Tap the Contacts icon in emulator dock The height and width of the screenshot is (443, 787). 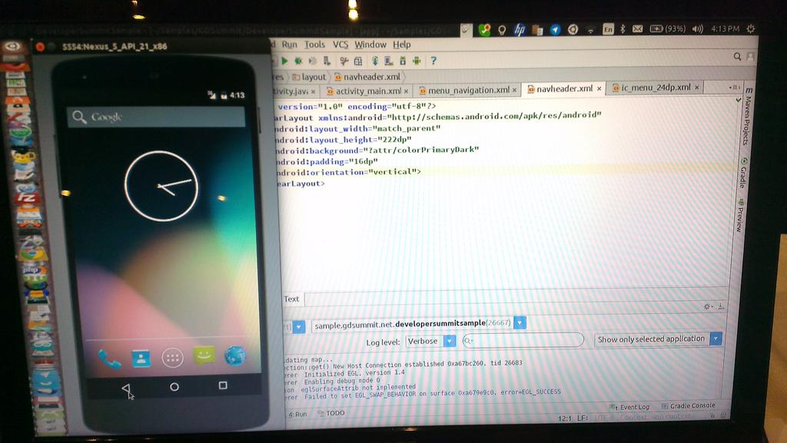[141, 358]
